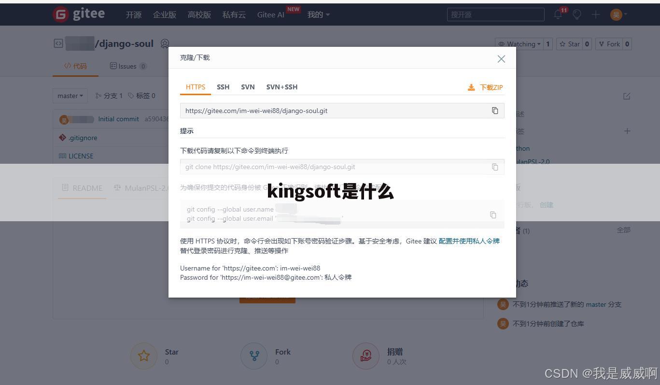Image resolution: width=660 pixels, height=385 pixels.
Task: Click the Watching count 1
Action: [x=548, y=44]
